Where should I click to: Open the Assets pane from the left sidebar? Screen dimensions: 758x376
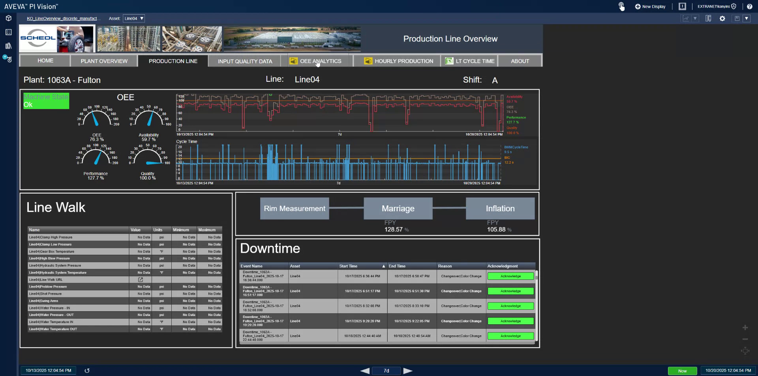click(x=9, y=18)
